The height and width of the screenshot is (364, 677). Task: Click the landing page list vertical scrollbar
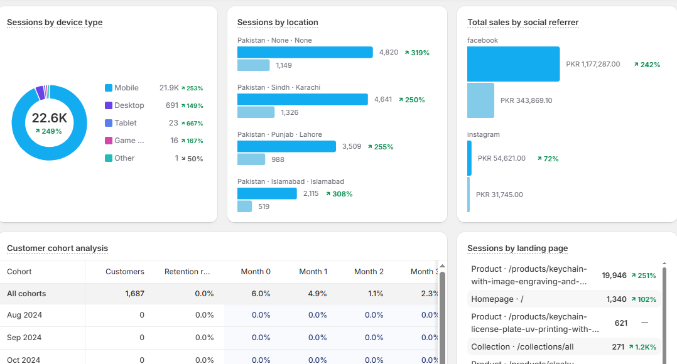pos(664,314)
